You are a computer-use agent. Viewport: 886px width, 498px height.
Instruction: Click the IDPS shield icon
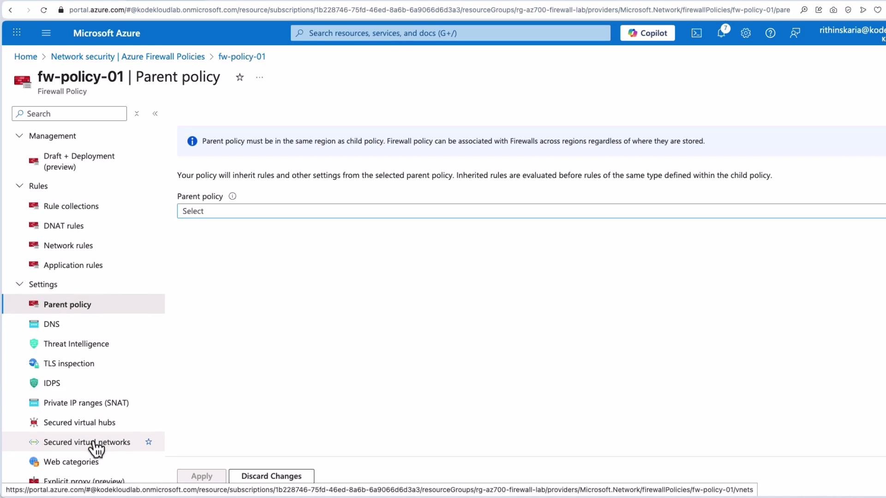34,383
